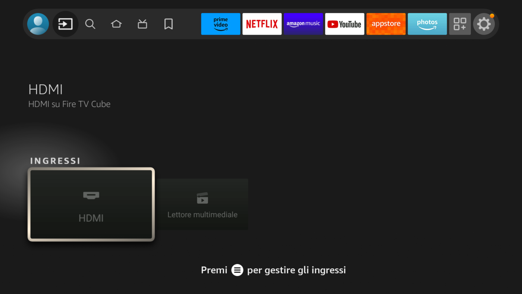Open the Appstore tile
Viewport: 522px width, 294px height.
[386, 24]
